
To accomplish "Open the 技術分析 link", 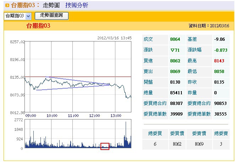I will point(77,5).
